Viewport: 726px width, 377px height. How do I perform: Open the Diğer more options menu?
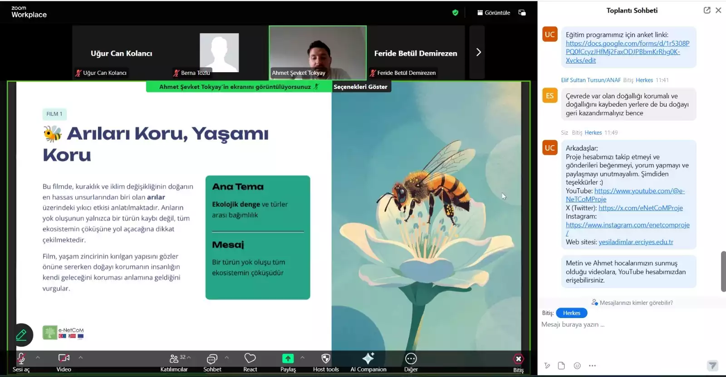pyautogui.click(x=411, y=362)
